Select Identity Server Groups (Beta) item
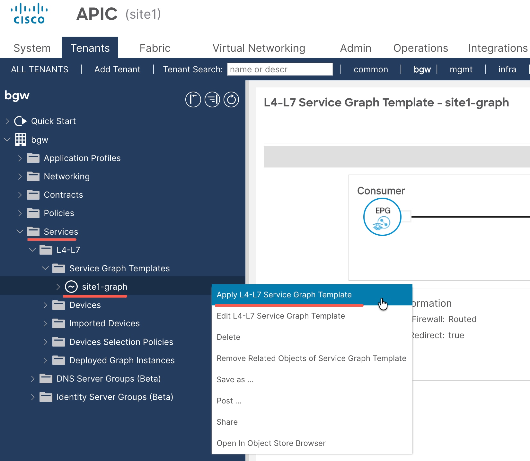 (115, 397)
